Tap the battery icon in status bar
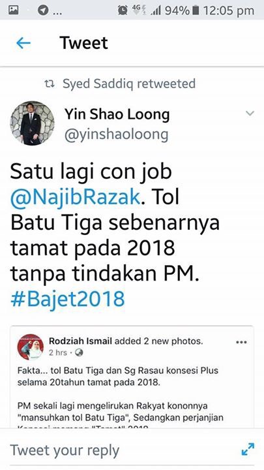The height and width of the screenshot is (470, 264). (196, 10)
